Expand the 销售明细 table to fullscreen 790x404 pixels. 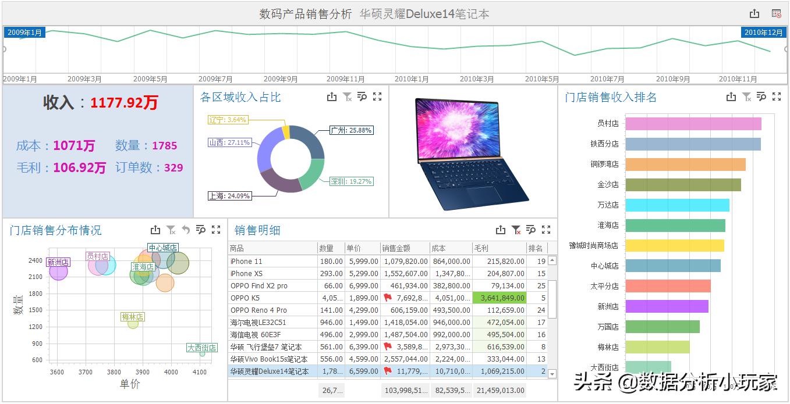[545, 230]
